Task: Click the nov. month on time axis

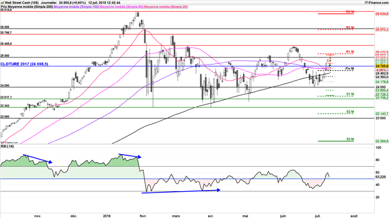Action: coord(38,216)
